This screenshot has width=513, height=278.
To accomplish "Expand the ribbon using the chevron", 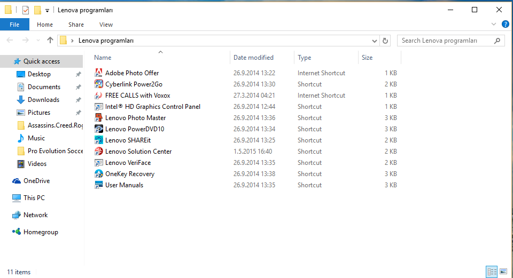I will (x=494, y=24).
